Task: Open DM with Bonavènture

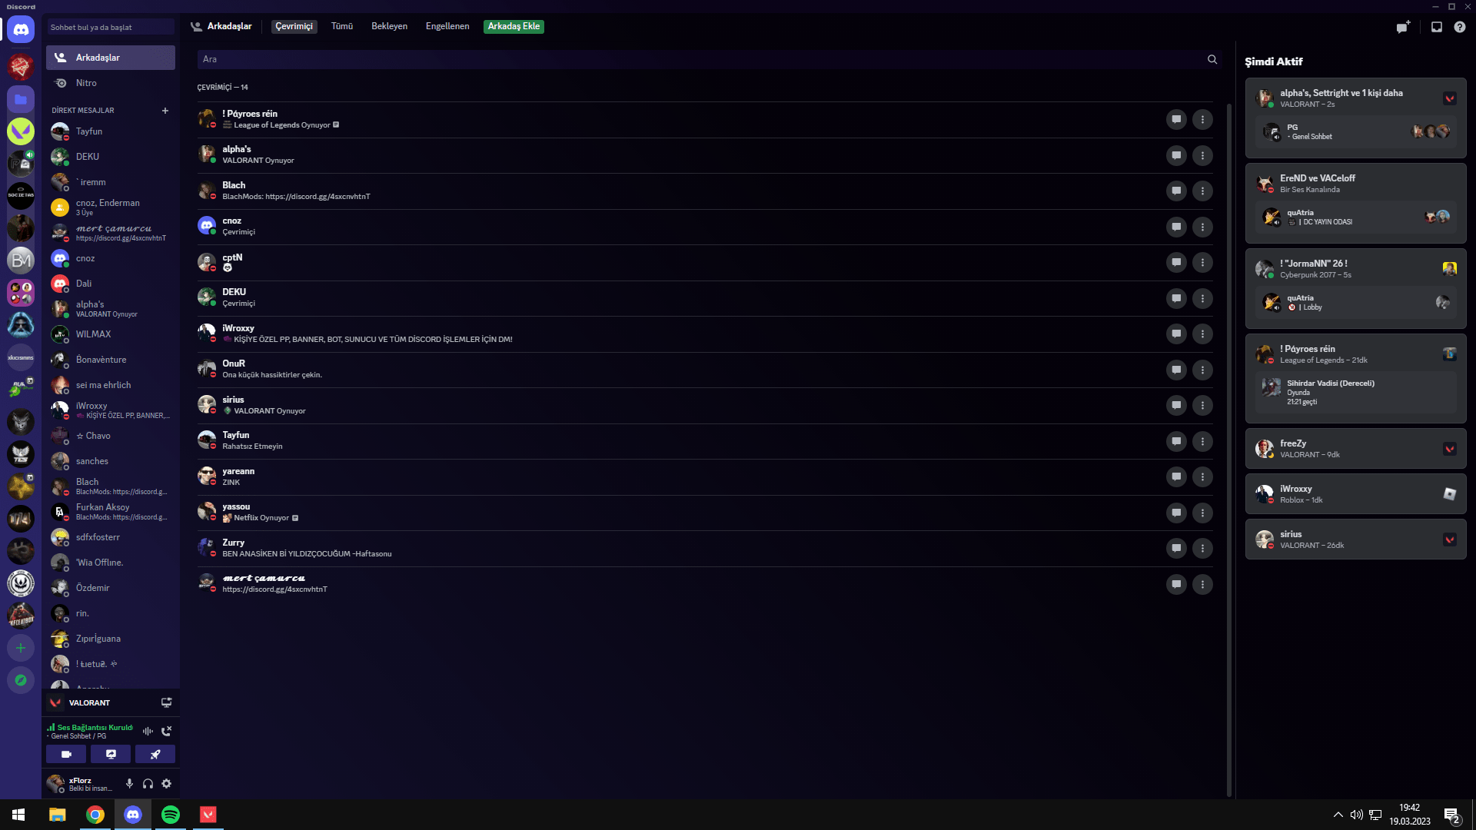Action: pos(111,360)
